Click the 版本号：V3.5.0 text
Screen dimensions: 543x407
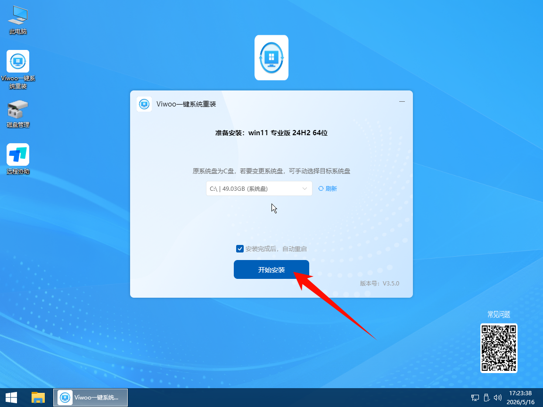[379, 284]
